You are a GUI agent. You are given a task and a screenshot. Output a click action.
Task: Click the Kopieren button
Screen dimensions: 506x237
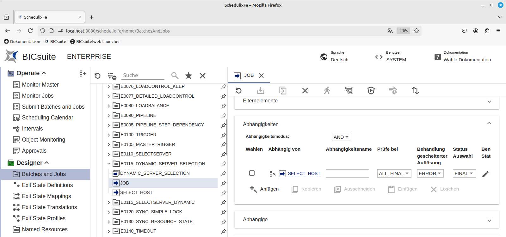pyautogui.click(x=306, y=189)
